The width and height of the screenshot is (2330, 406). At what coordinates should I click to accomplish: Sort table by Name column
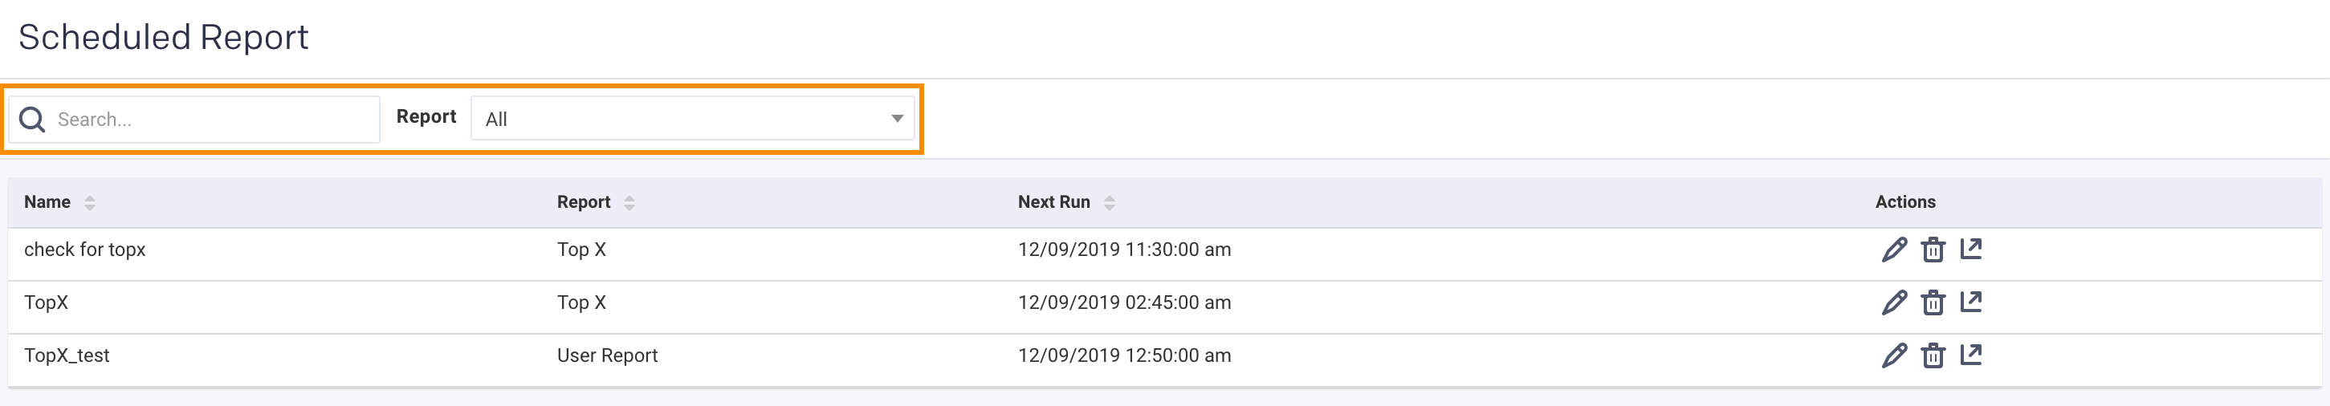90,202
